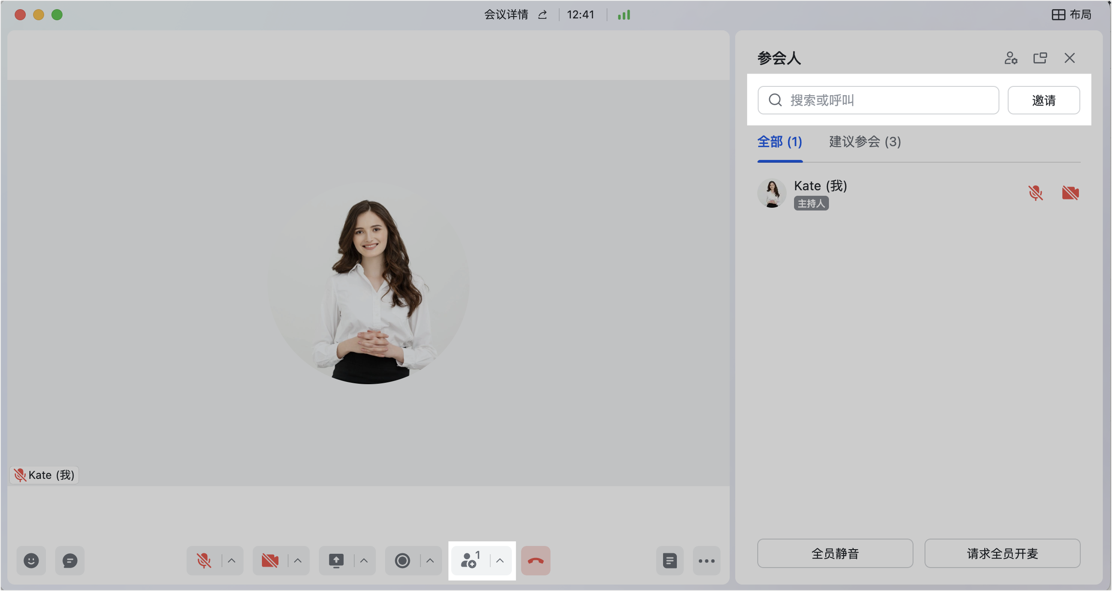Switch to 全部 (1) tab

[780, 142]
